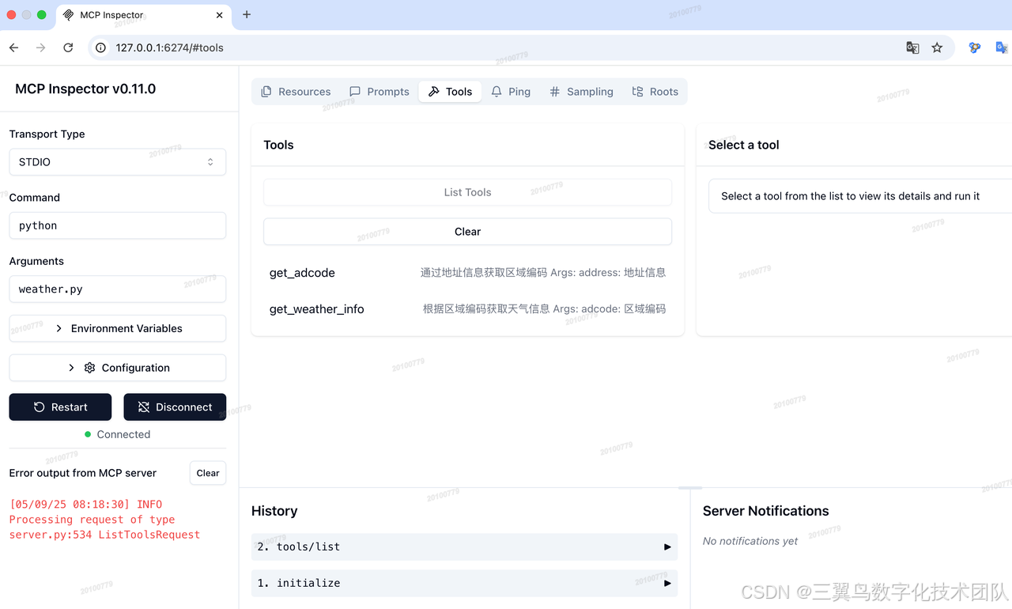Open the Transport Type dropdown showing STDIO
Viewport: 1012px width, 609px height.
117,161
